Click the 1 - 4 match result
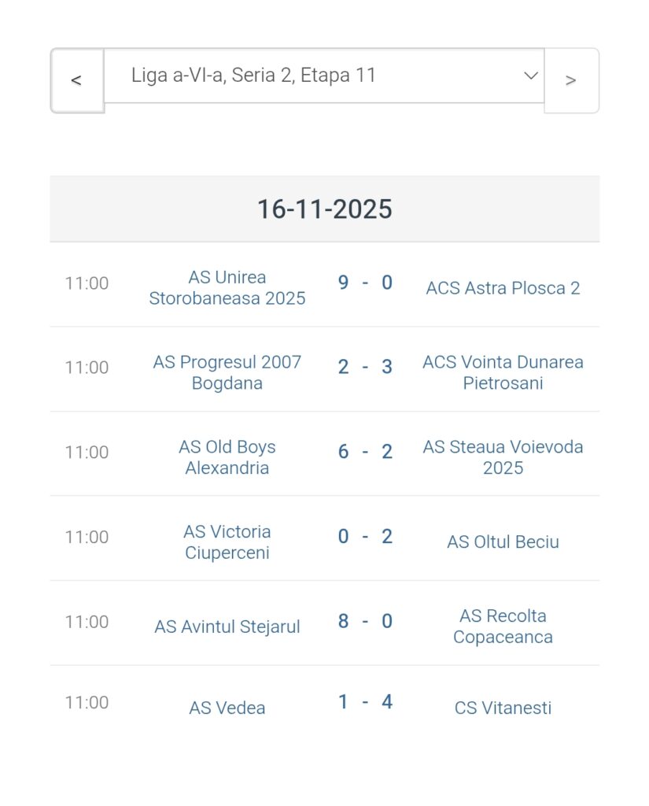This screenshot has width=649, height=806. [365, 702]
